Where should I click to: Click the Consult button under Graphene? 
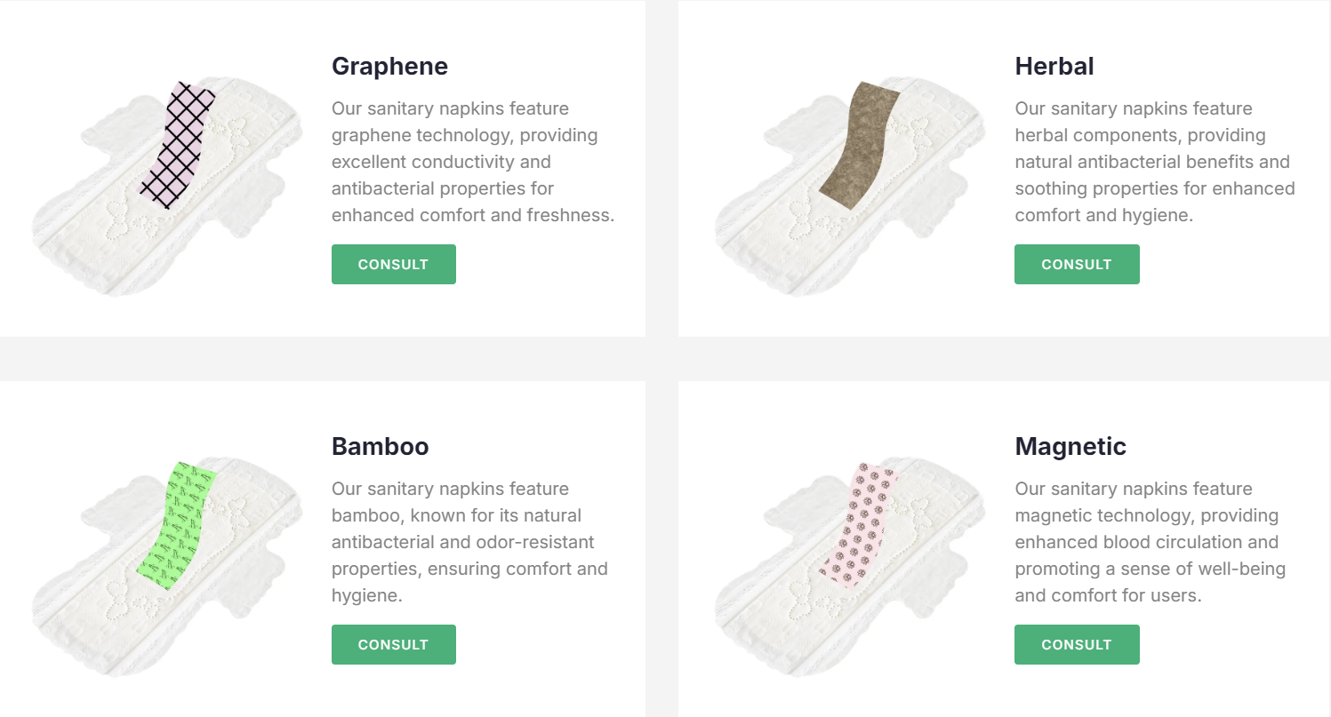(393, 264)
